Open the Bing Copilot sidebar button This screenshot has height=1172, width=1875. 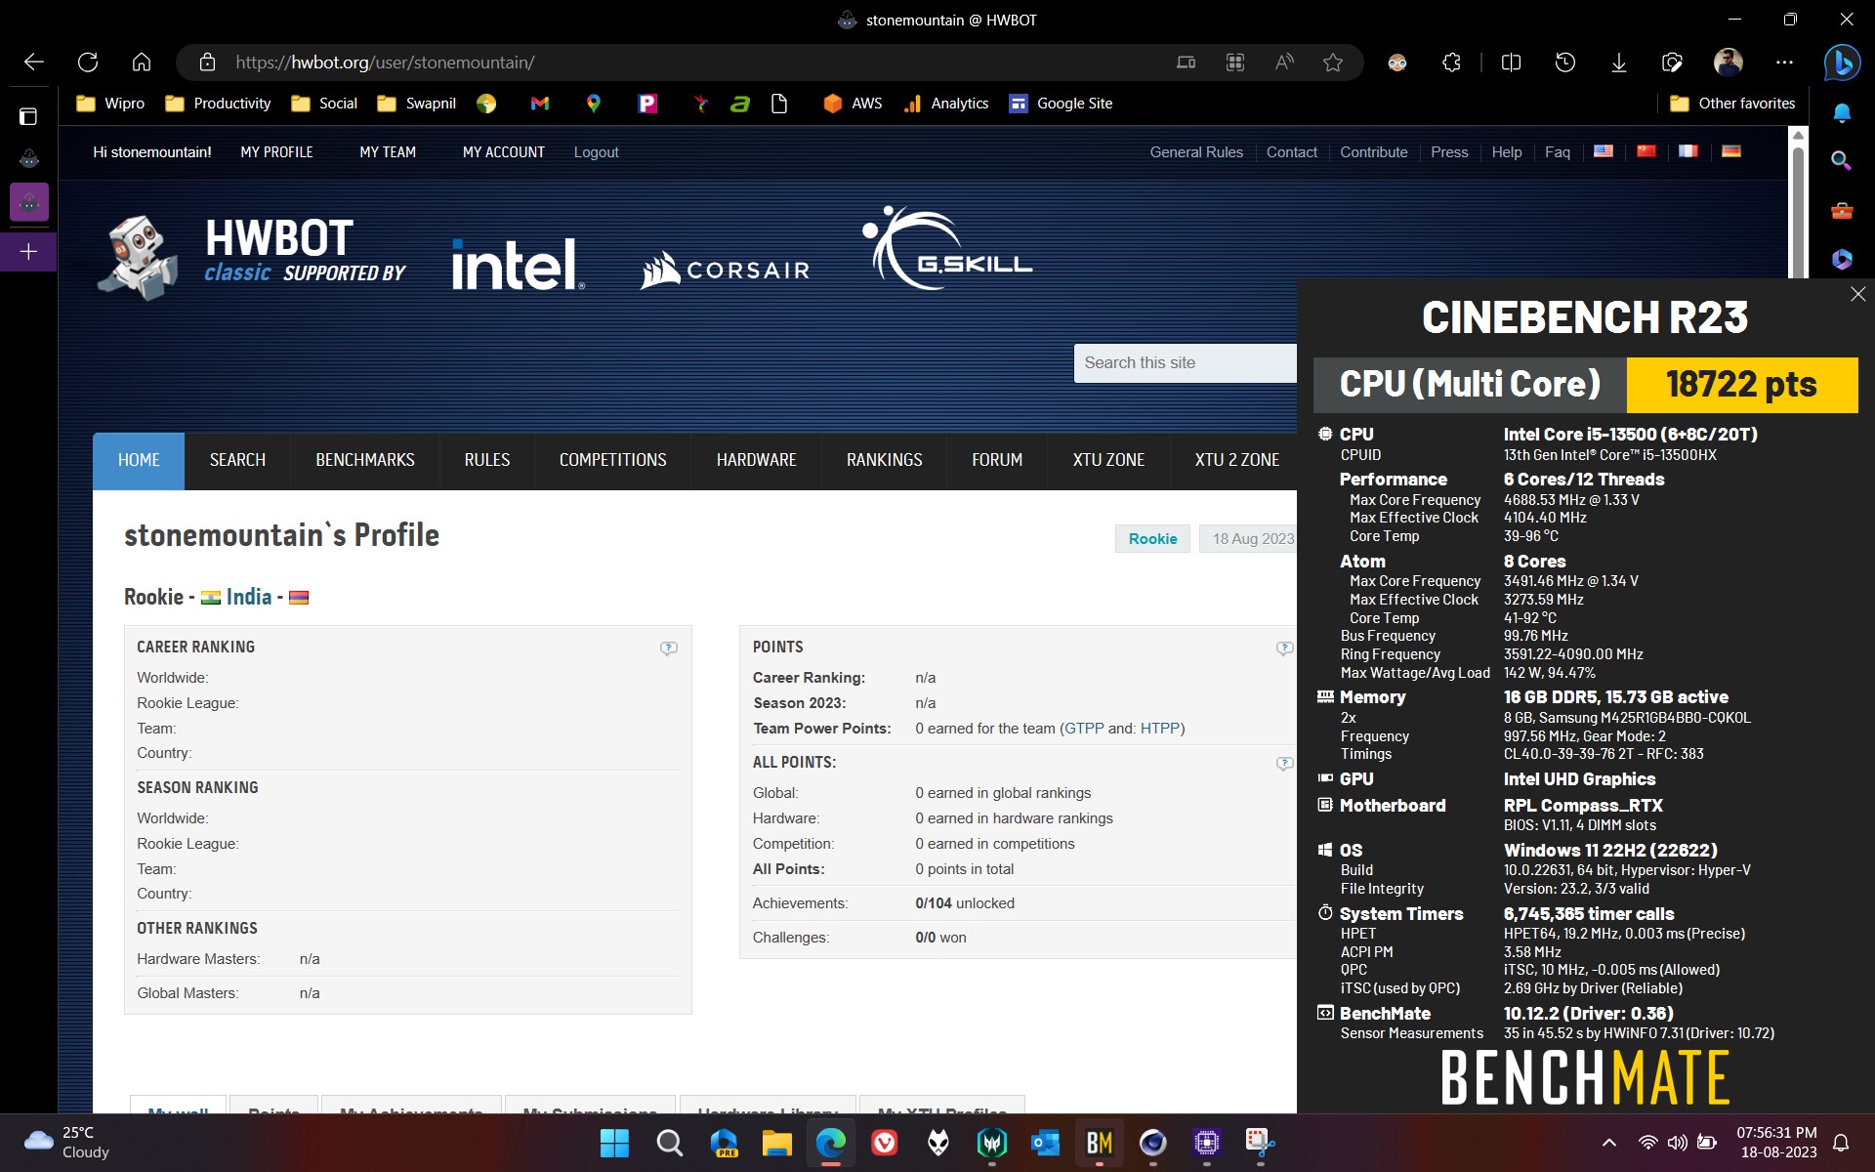[1842, 63]
